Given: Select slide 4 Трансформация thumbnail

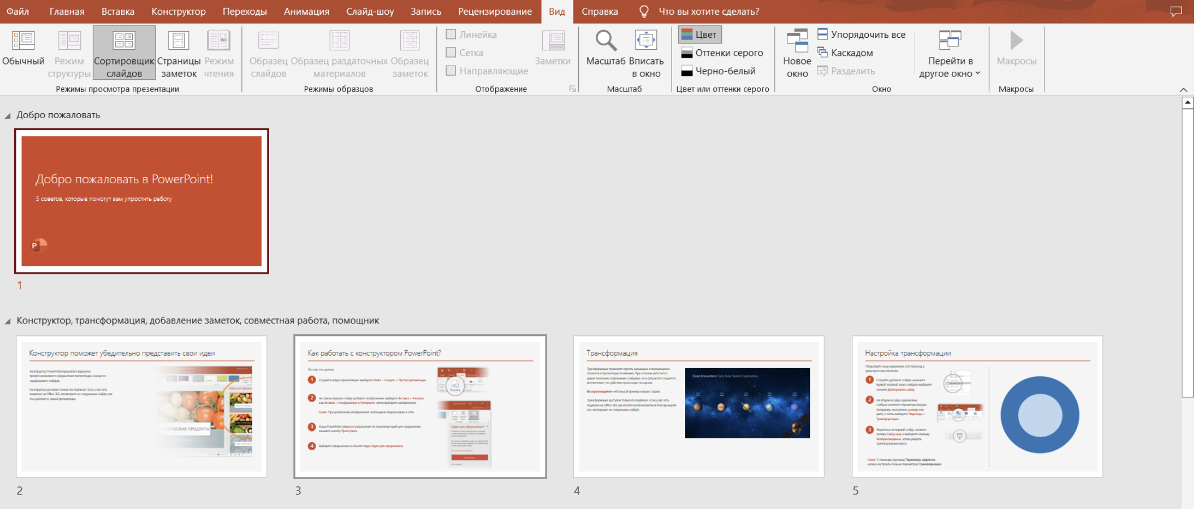Looking at the screenshot, I should coord(699,407).
